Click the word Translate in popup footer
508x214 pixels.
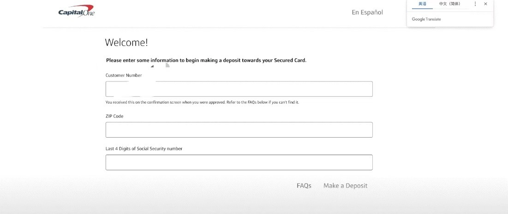point(433,19)
